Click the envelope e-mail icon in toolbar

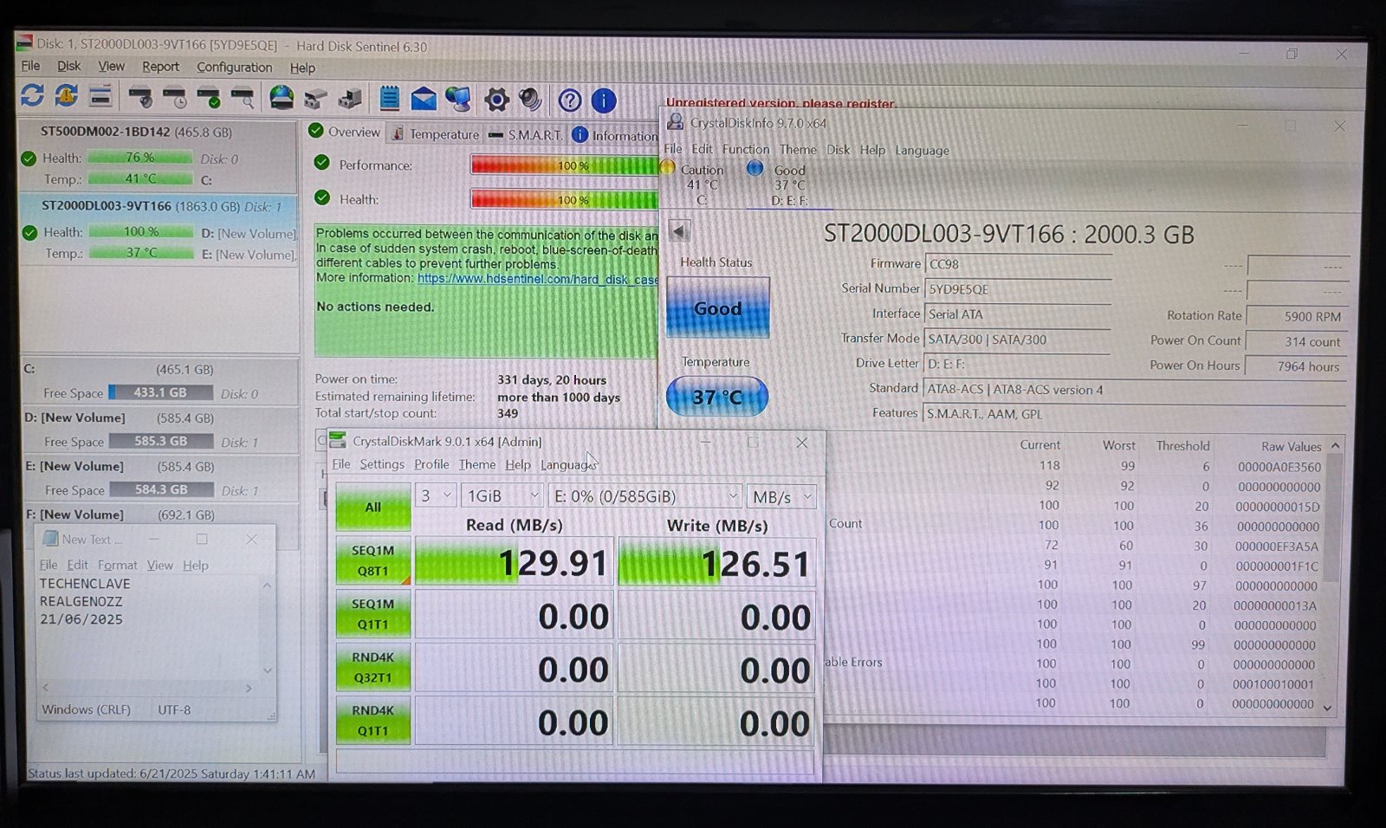(x=424, y=99)
